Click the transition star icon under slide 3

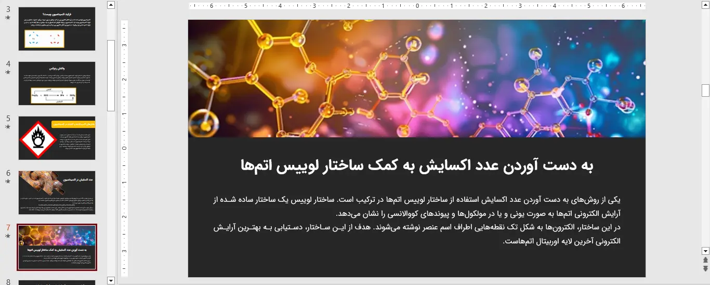(x=8, y=18)
